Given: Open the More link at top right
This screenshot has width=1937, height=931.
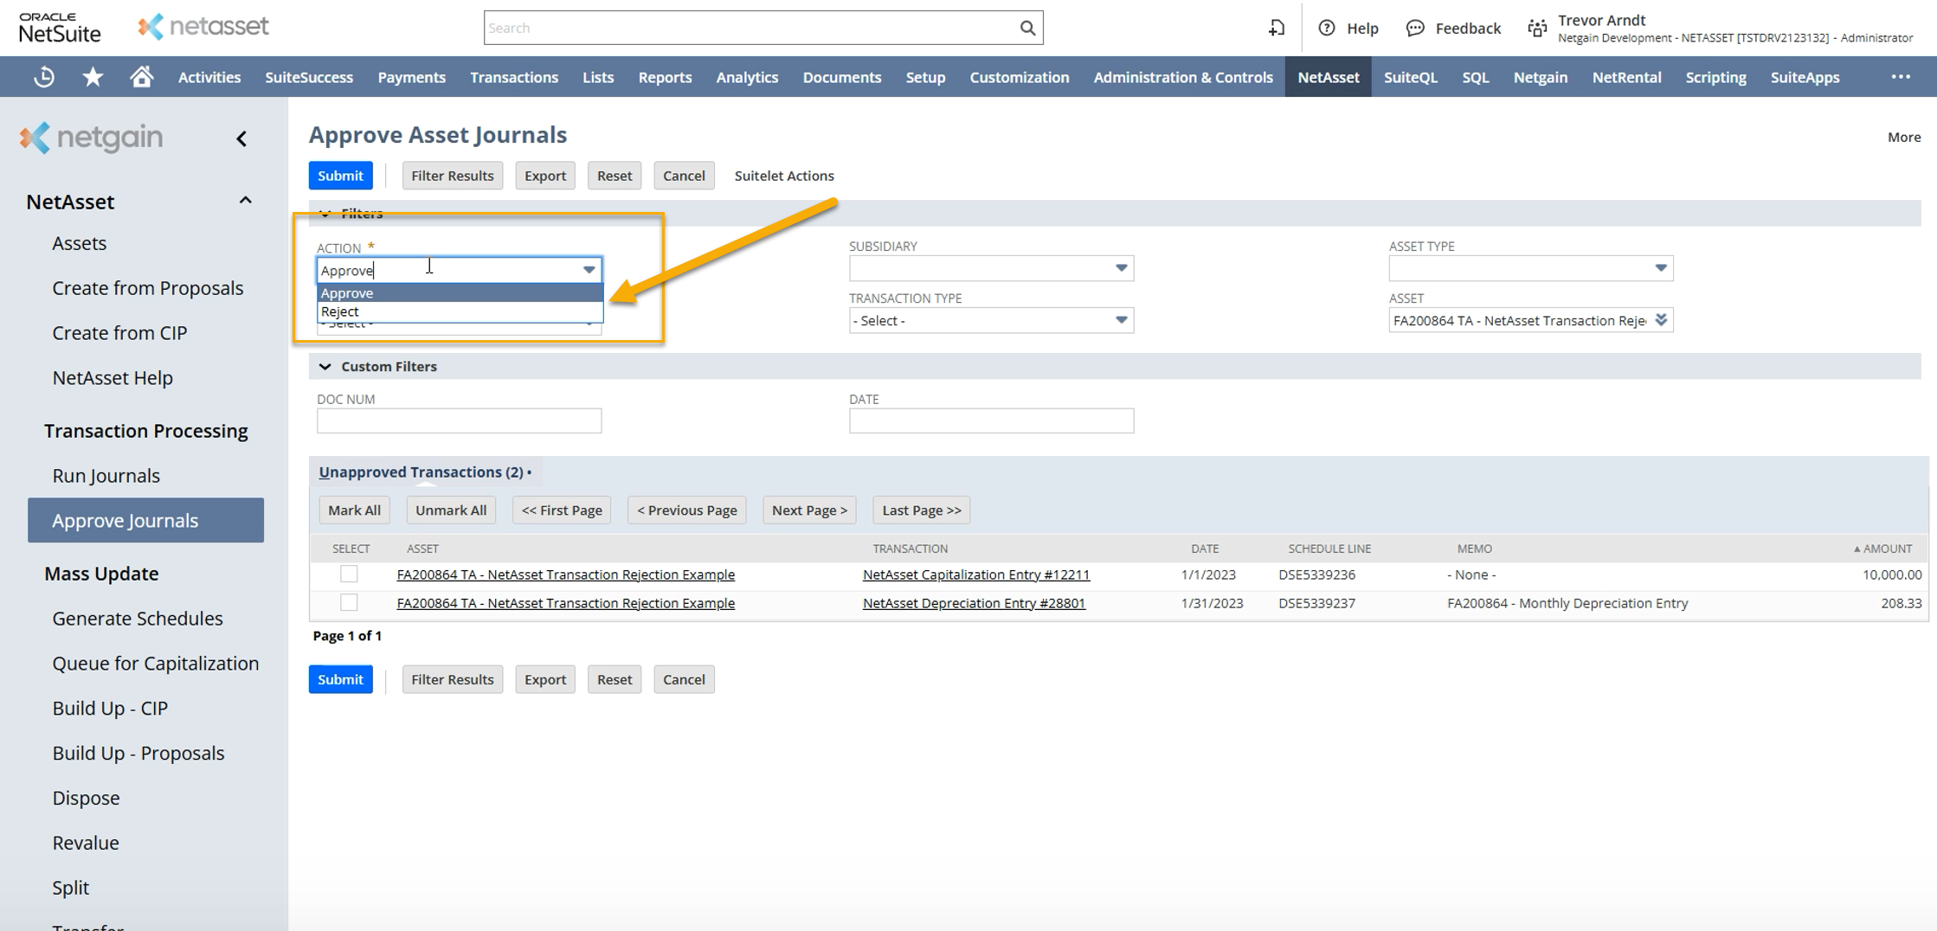Looking at the screenshot, I should click(x=1903, y=137).
